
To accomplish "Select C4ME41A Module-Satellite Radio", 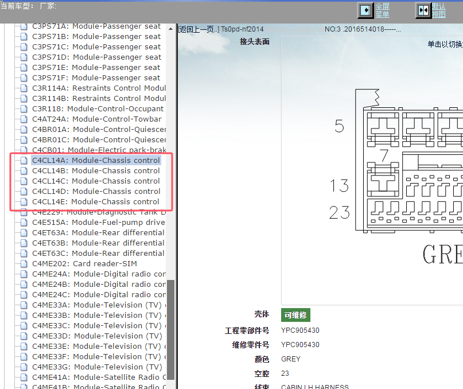I will click(99, 378).
